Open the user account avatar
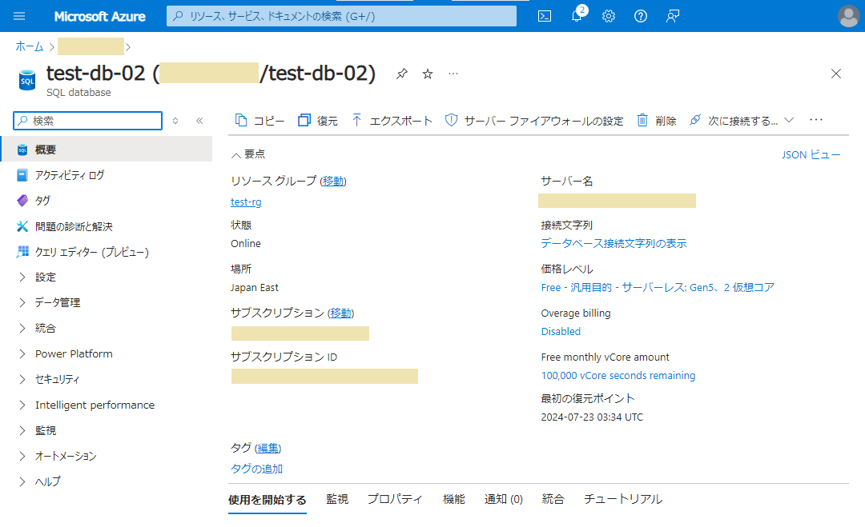The height and width of the screenshot is (527, 865). click(x=848, y=16)
